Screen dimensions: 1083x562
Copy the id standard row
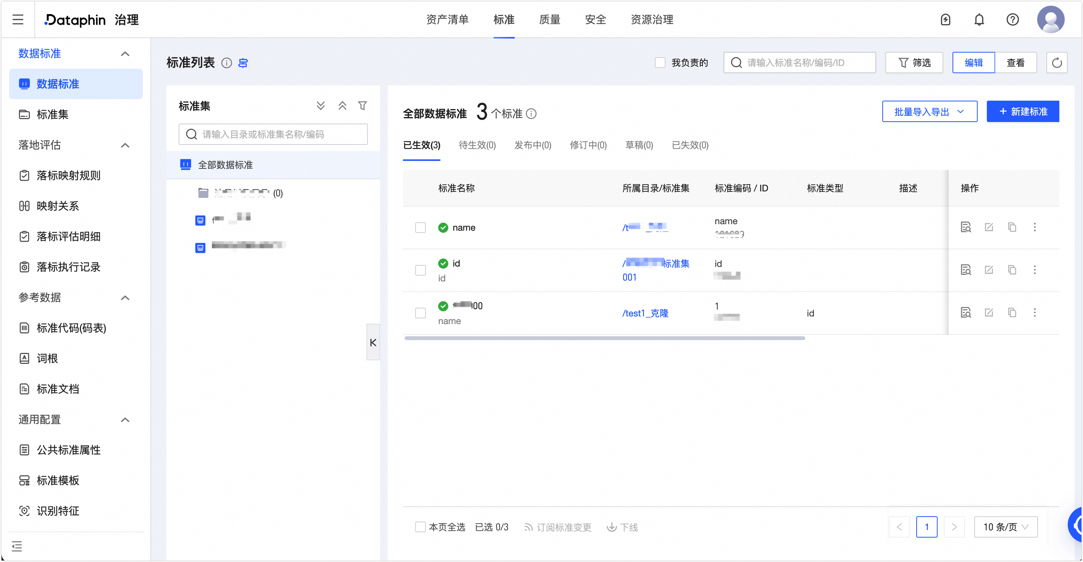1012,270
